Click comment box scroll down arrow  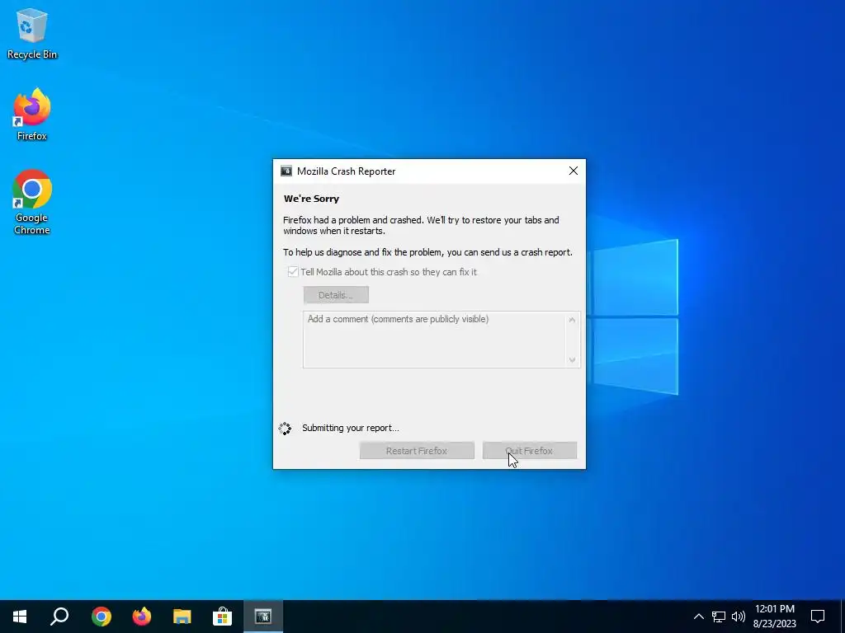[572, 360]
